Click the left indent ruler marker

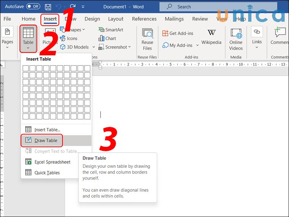pyautogui.click(x=100, y=68)
